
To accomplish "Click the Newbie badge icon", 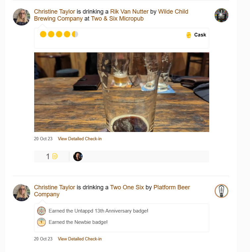I will click(x=41, y=222).
